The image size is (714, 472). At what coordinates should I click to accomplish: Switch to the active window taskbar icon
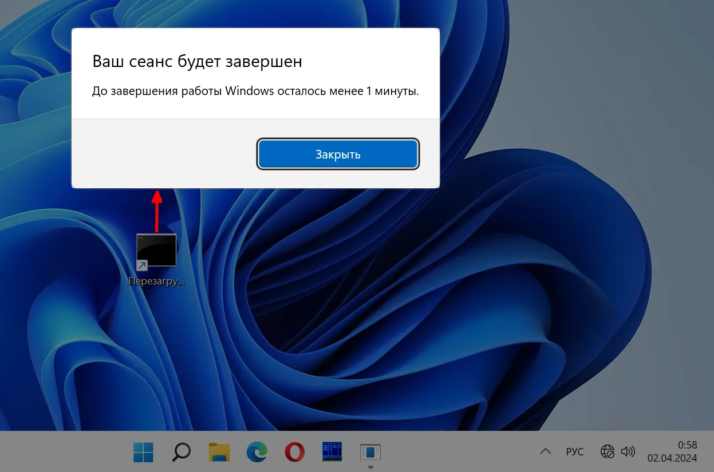pyautogui.click(x=370, y=452)
